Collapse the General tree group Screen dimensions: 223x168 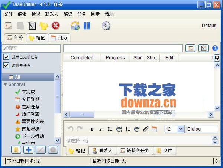coord(6,84)
